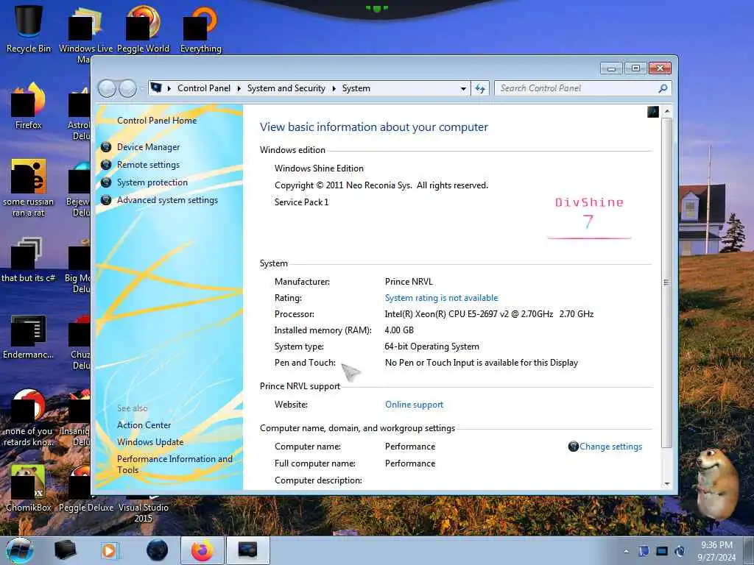Launch ChomikBox from the desktop
Screen dimensions: 754x565
(28, 488)
